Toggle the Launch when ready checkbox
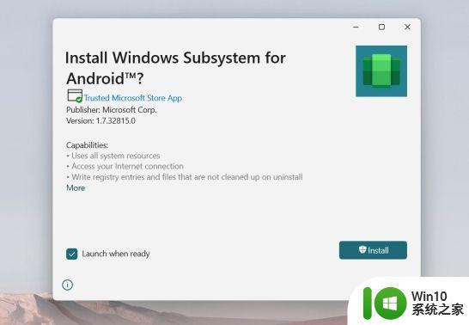 click(x=72, y=254)
